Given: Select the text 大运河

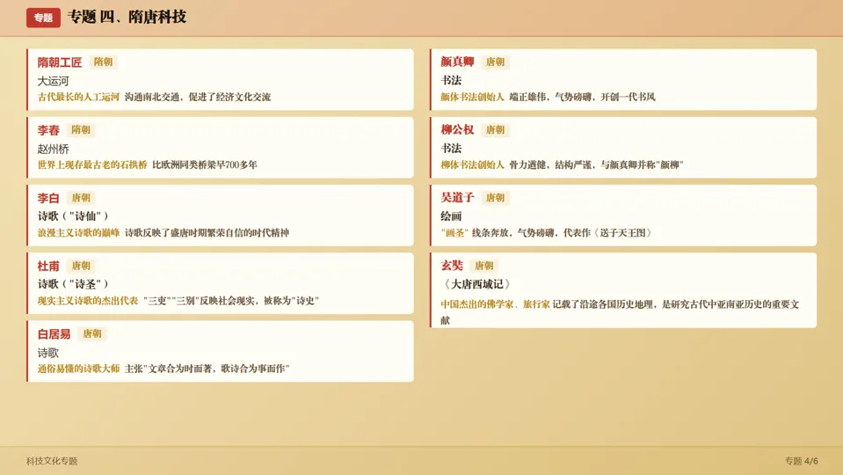Looking at the screenshot, I should pyautogui.click(x=54, y=81).
